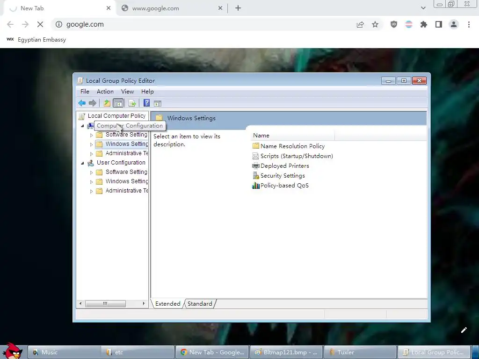Open the Extensions puzzle piece menu

(x=424, y=24)
